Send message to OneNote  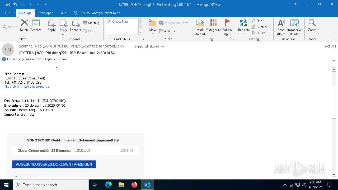(x=174, y=23)
